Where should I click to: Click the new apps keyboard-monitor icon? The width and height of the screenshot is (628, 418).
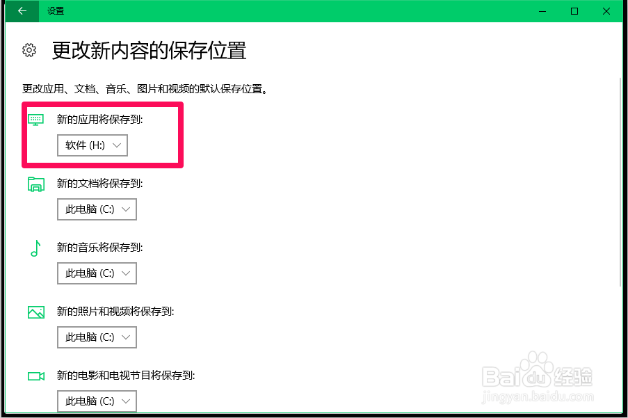point(35,120)
